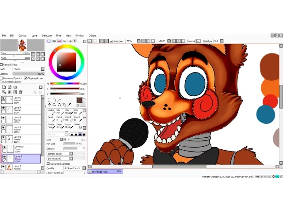
Task: Select Layer5 in the layer list
Action: point(21,167)
